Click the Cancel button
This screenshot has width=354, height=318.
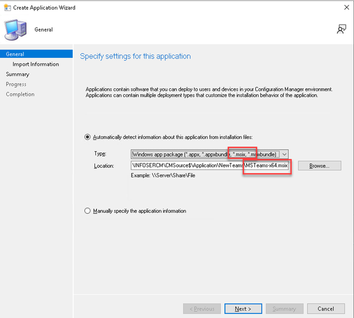pyautogui.click(x=325, y=309)
